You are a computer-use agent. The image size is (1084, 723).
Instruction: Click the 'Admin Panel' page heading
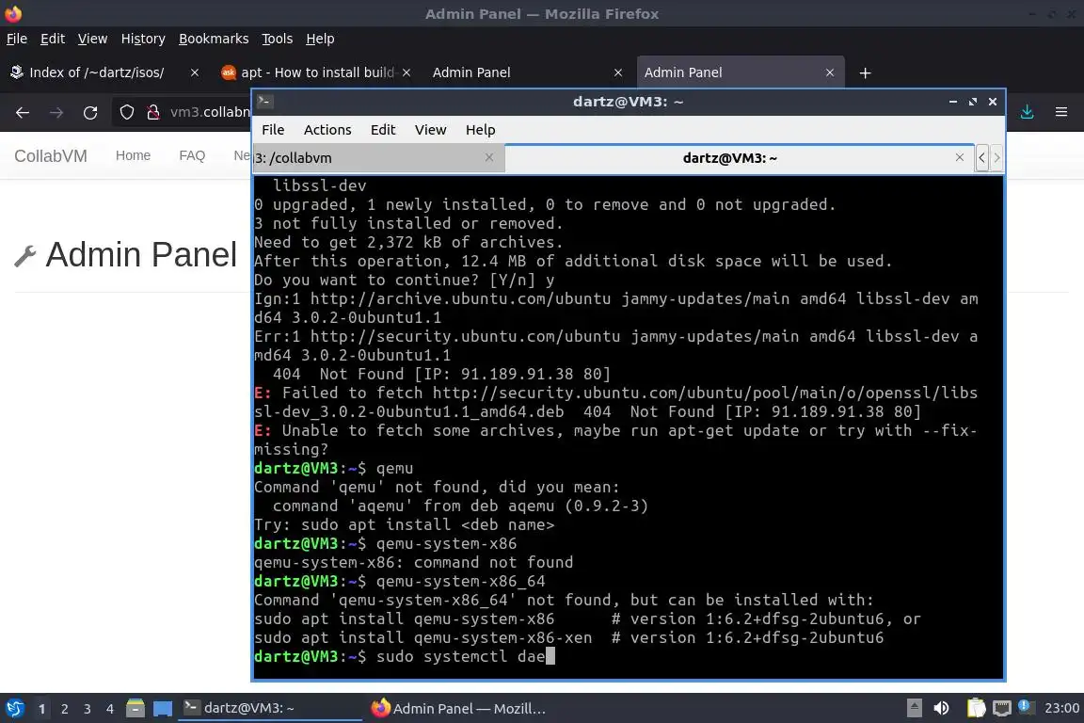point(141,254)
